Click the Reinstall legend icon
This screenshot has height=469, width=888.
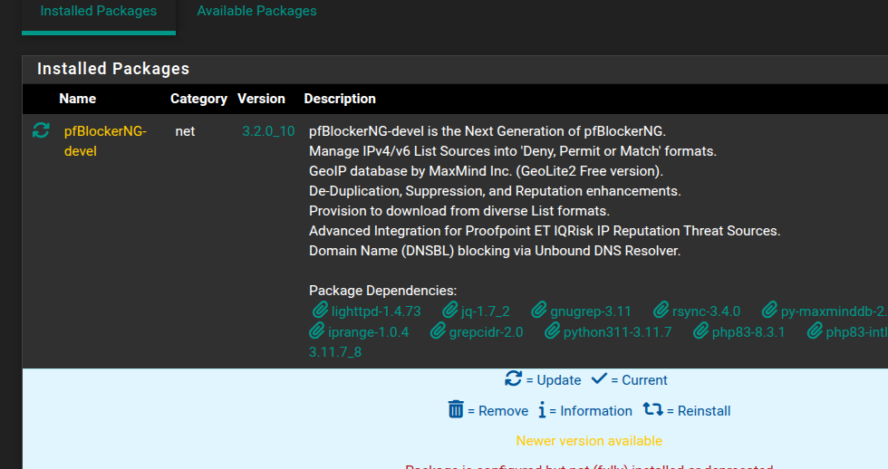(653, 408)
